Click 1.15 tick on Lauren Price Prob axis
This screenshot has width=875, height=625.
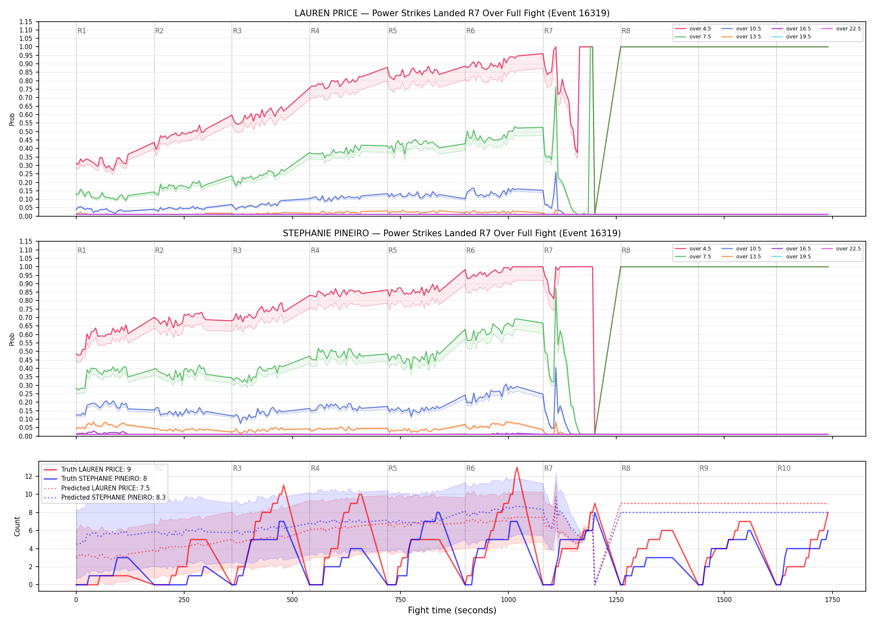(26, 22)
